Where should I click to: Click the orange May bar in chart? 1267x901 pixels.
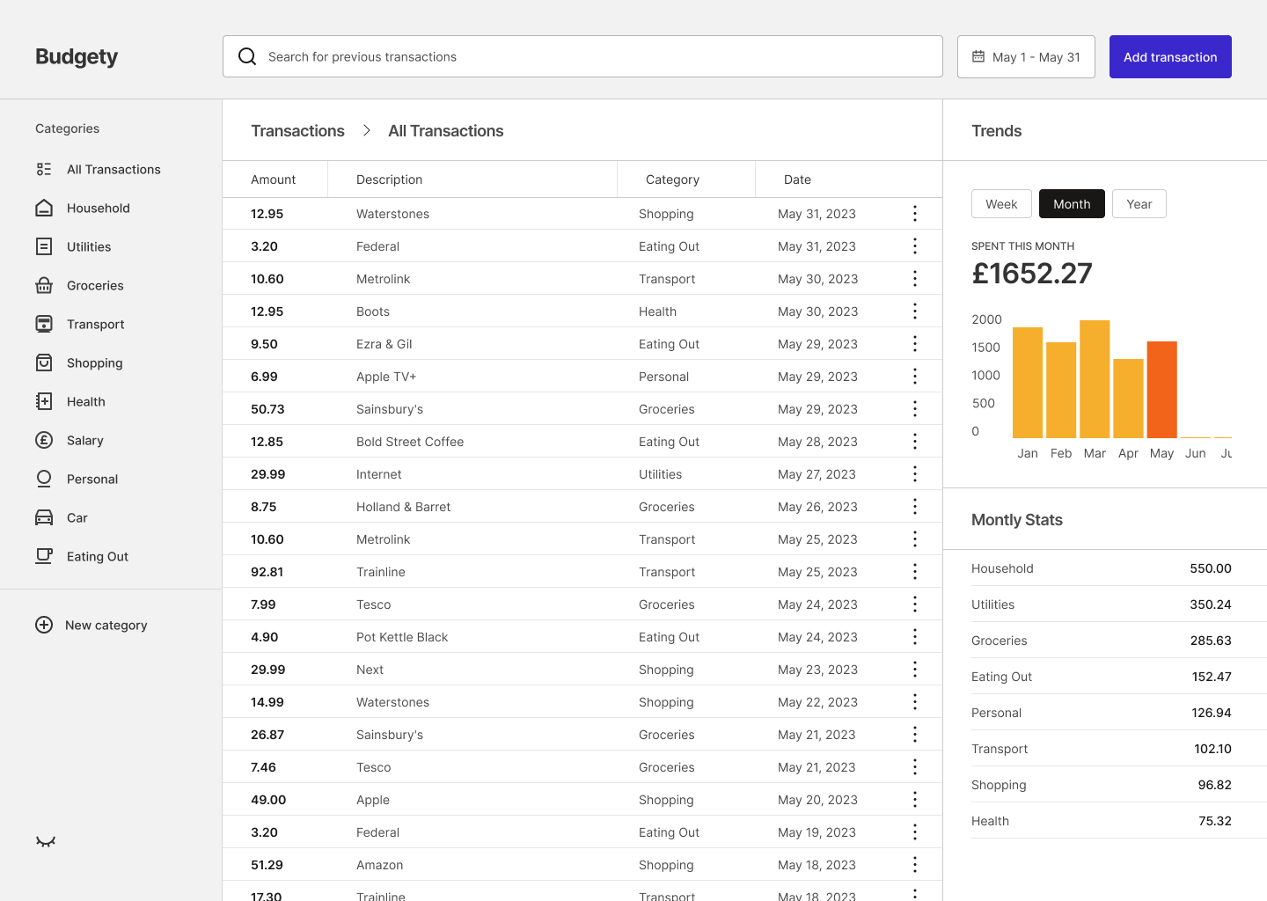tap(1162, 389)
